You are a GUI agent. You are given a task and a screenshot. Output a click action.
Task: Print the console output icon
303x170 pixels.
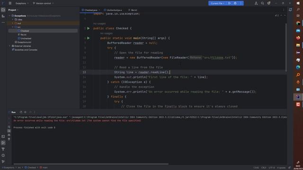click(x=9, y=135)
